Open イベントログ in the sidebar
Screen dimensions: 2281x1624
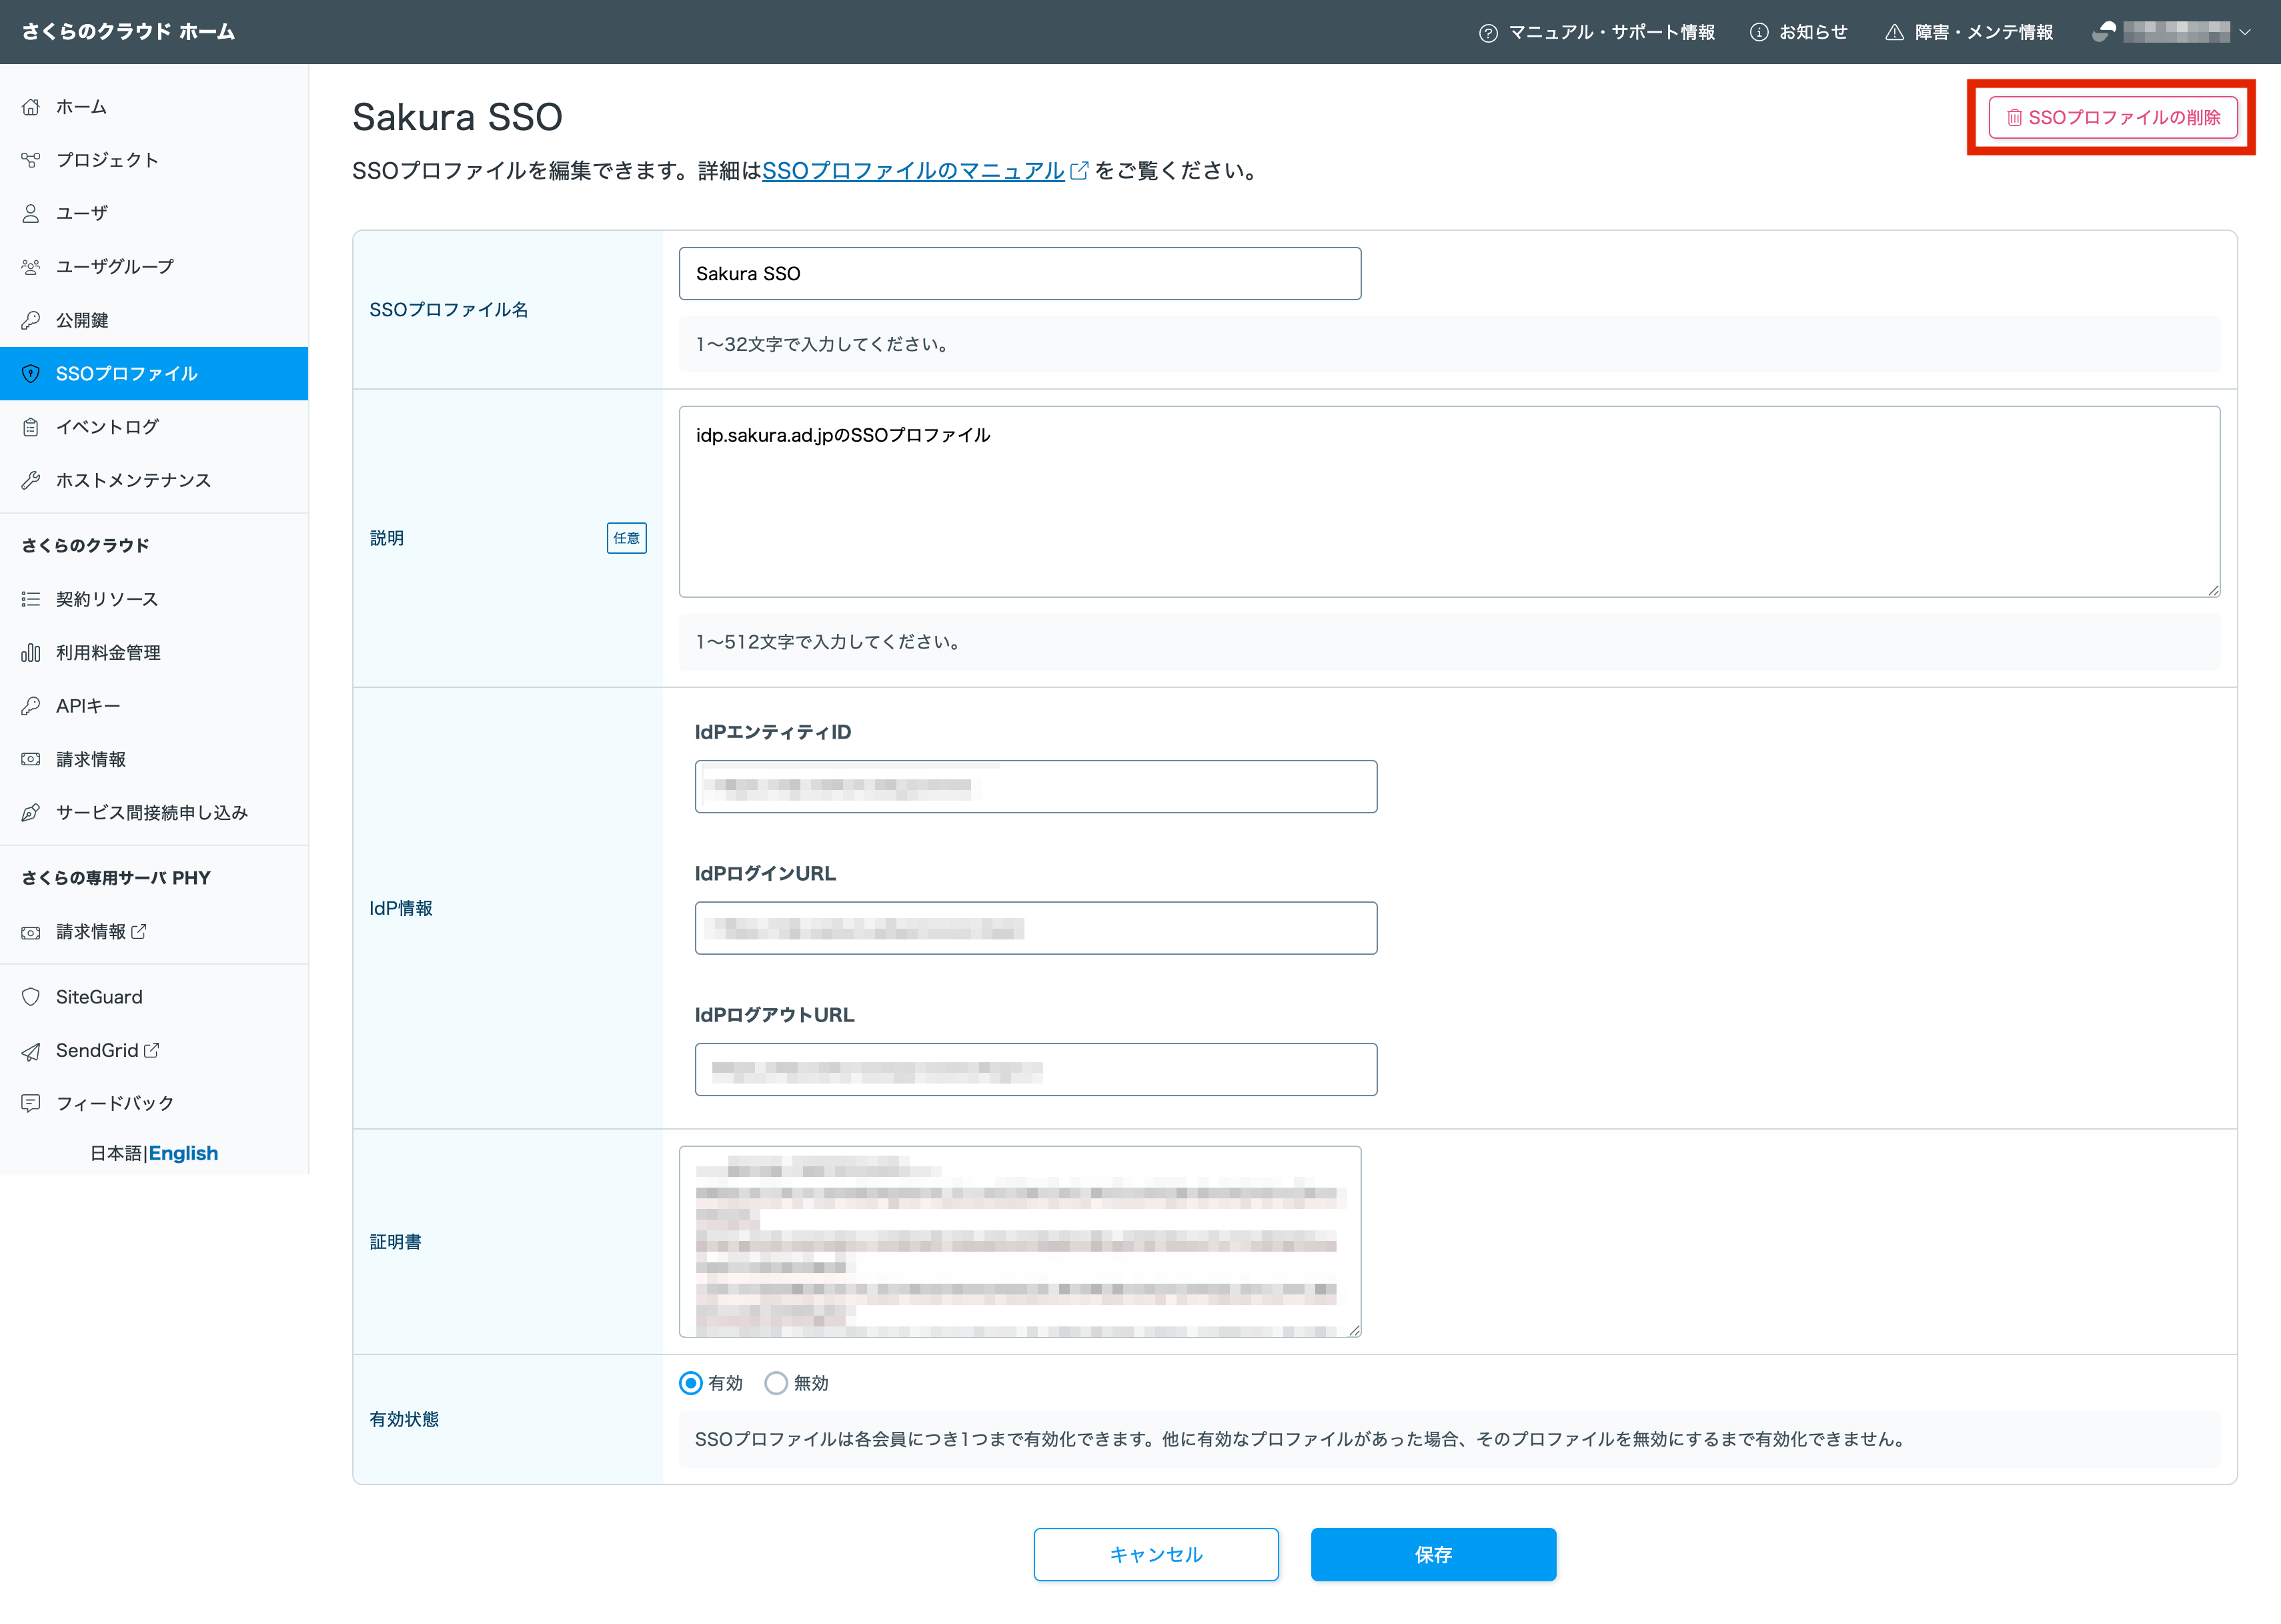[154, 427]
